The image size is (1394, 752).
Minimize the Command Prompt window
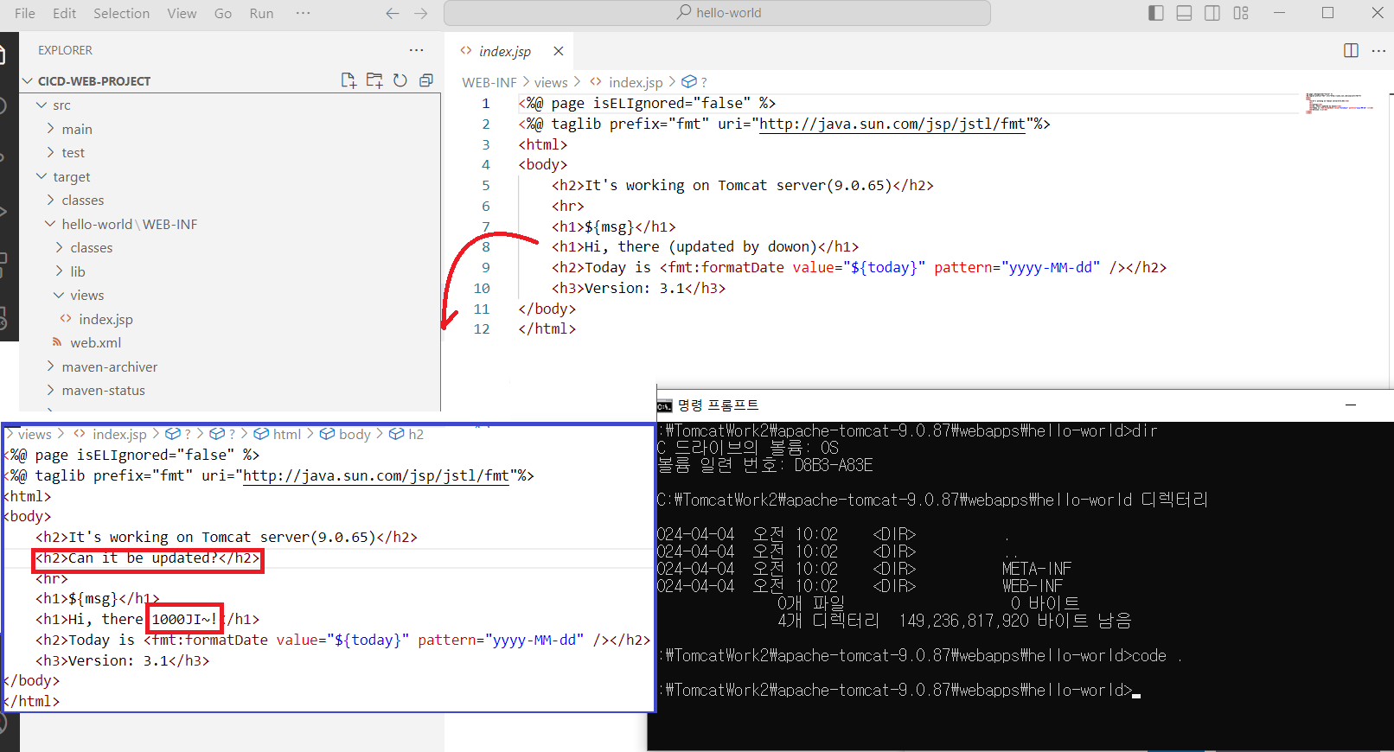[x=1351, y=405]
